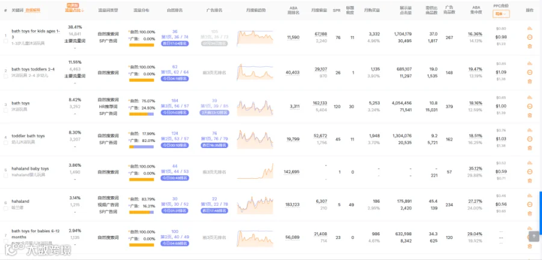Viewport: 542px width, 260px height.
Task: Click the monthly search trend column header
Action: tap(256, 10)
